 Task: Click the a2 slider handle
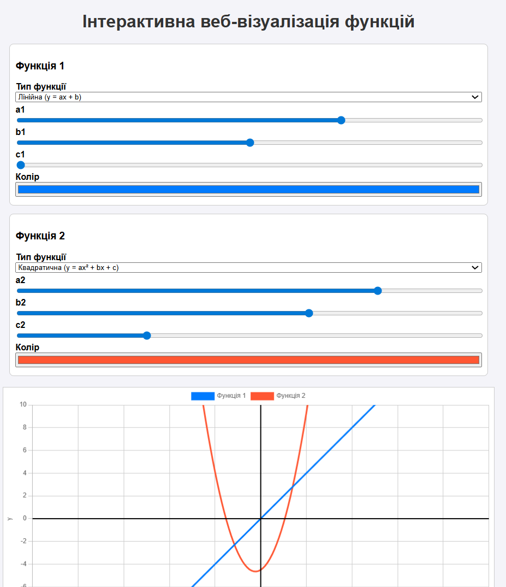pyautogui.click(x=378, y=291)
